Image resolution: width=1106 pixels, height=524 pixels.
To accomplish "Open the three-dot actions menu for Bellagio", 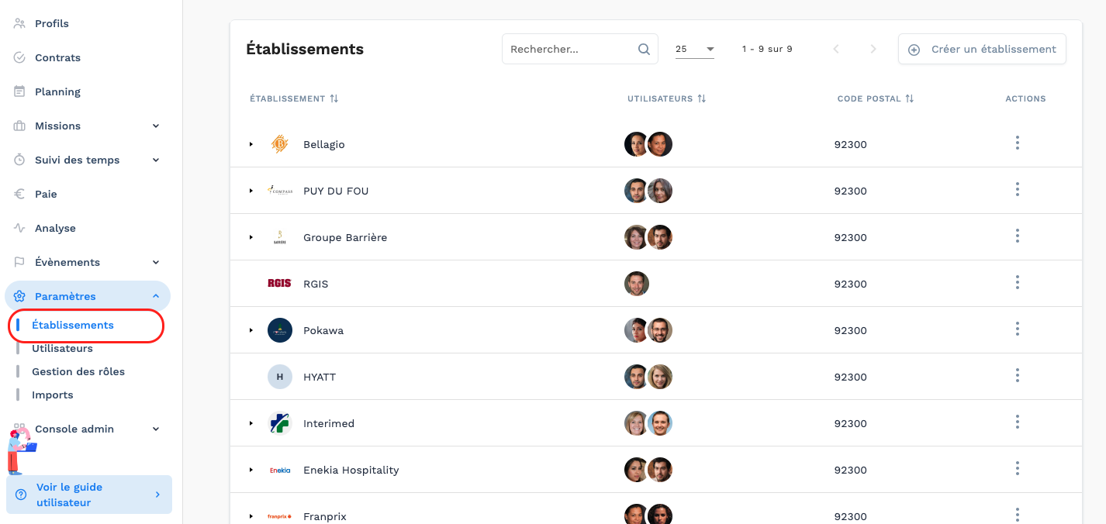I will point(1017,143).
